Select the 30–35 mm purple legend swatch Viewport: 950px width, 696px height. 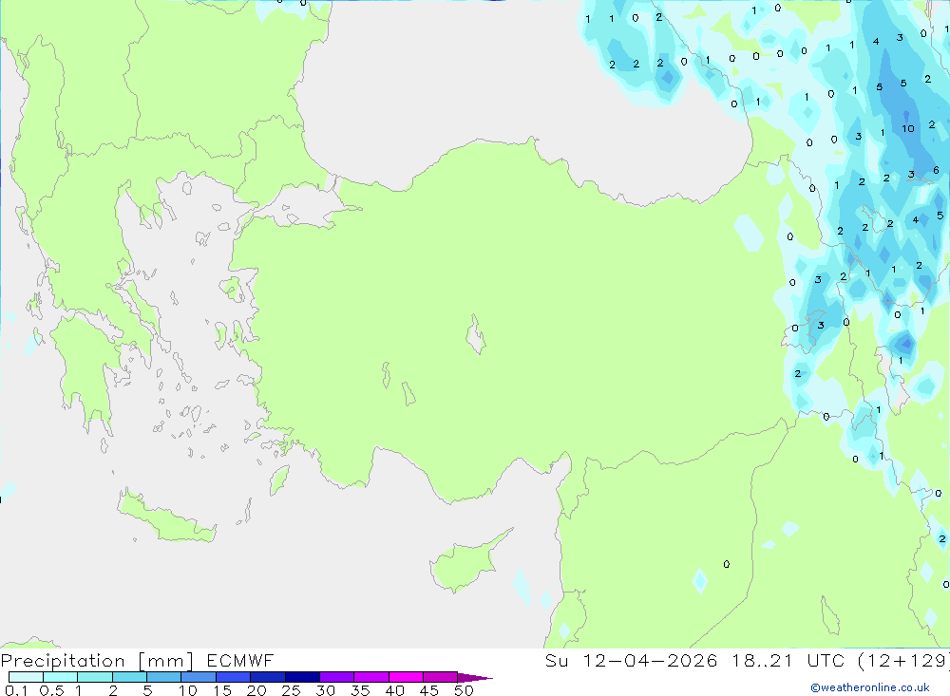pos(337,677)
